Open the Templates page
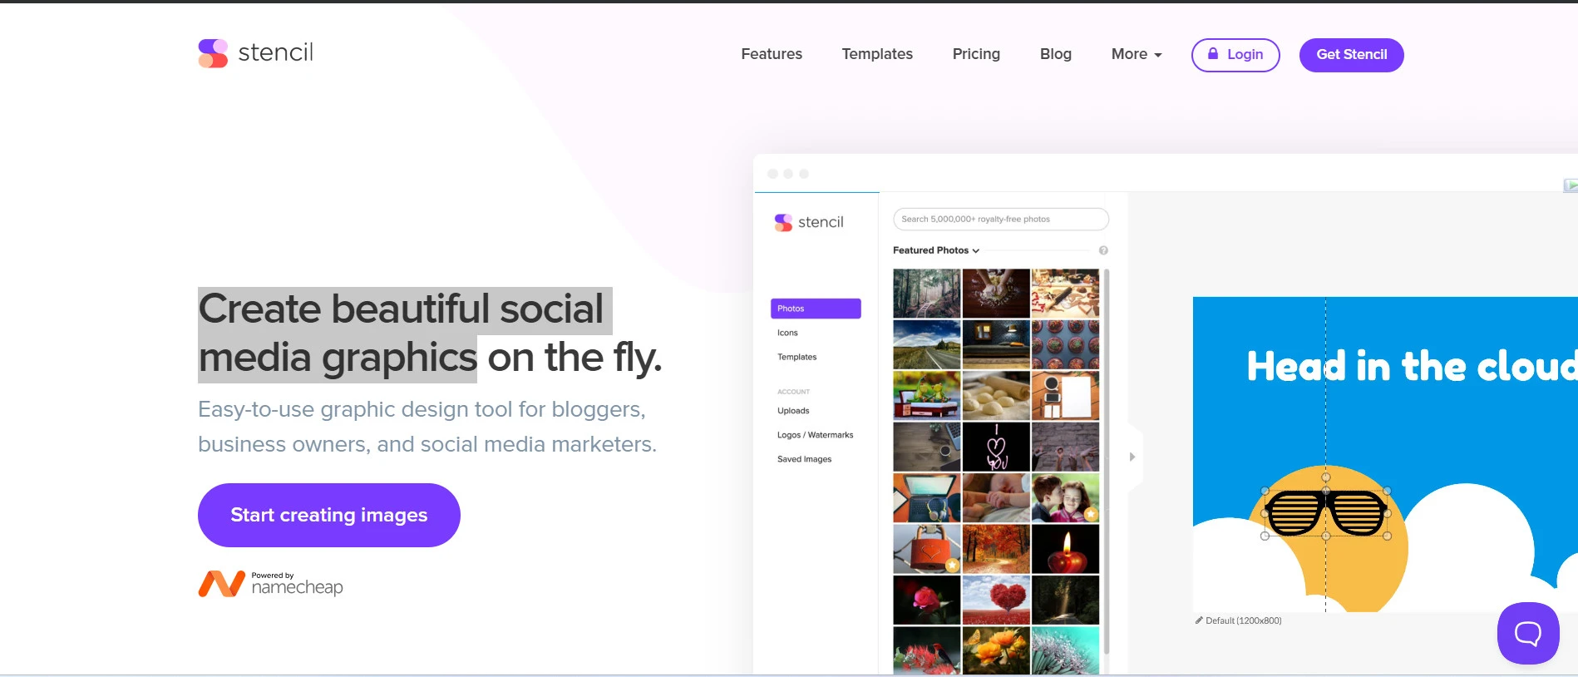Image resolution: width=1578 pixels, height=677 pixels. point(877,54)
